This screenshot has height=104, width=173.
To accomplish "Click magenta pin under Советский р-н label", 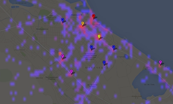I will 63,56.
